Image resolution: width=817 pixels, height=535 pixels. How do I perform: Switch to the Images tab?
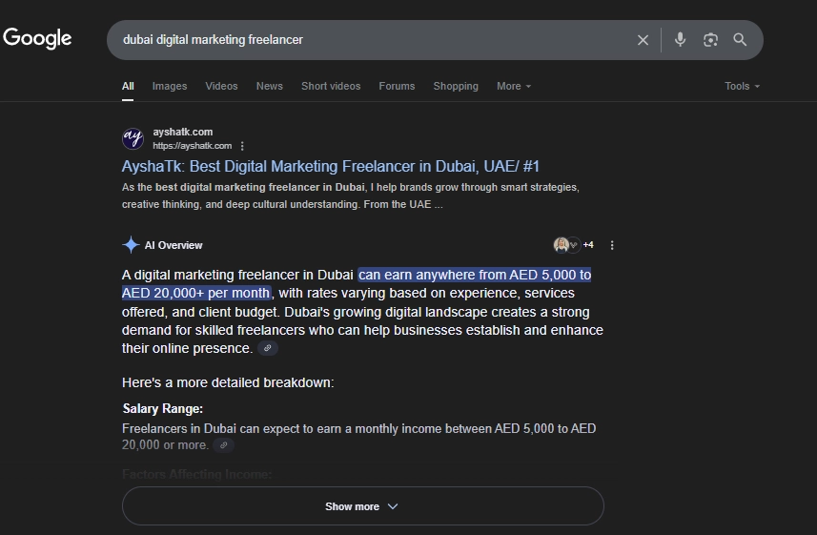(170, 86)
